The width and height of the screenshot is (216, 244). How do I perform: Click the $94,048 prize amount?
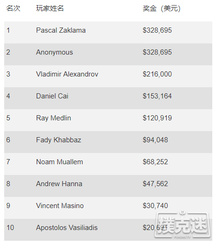[155, 140]
